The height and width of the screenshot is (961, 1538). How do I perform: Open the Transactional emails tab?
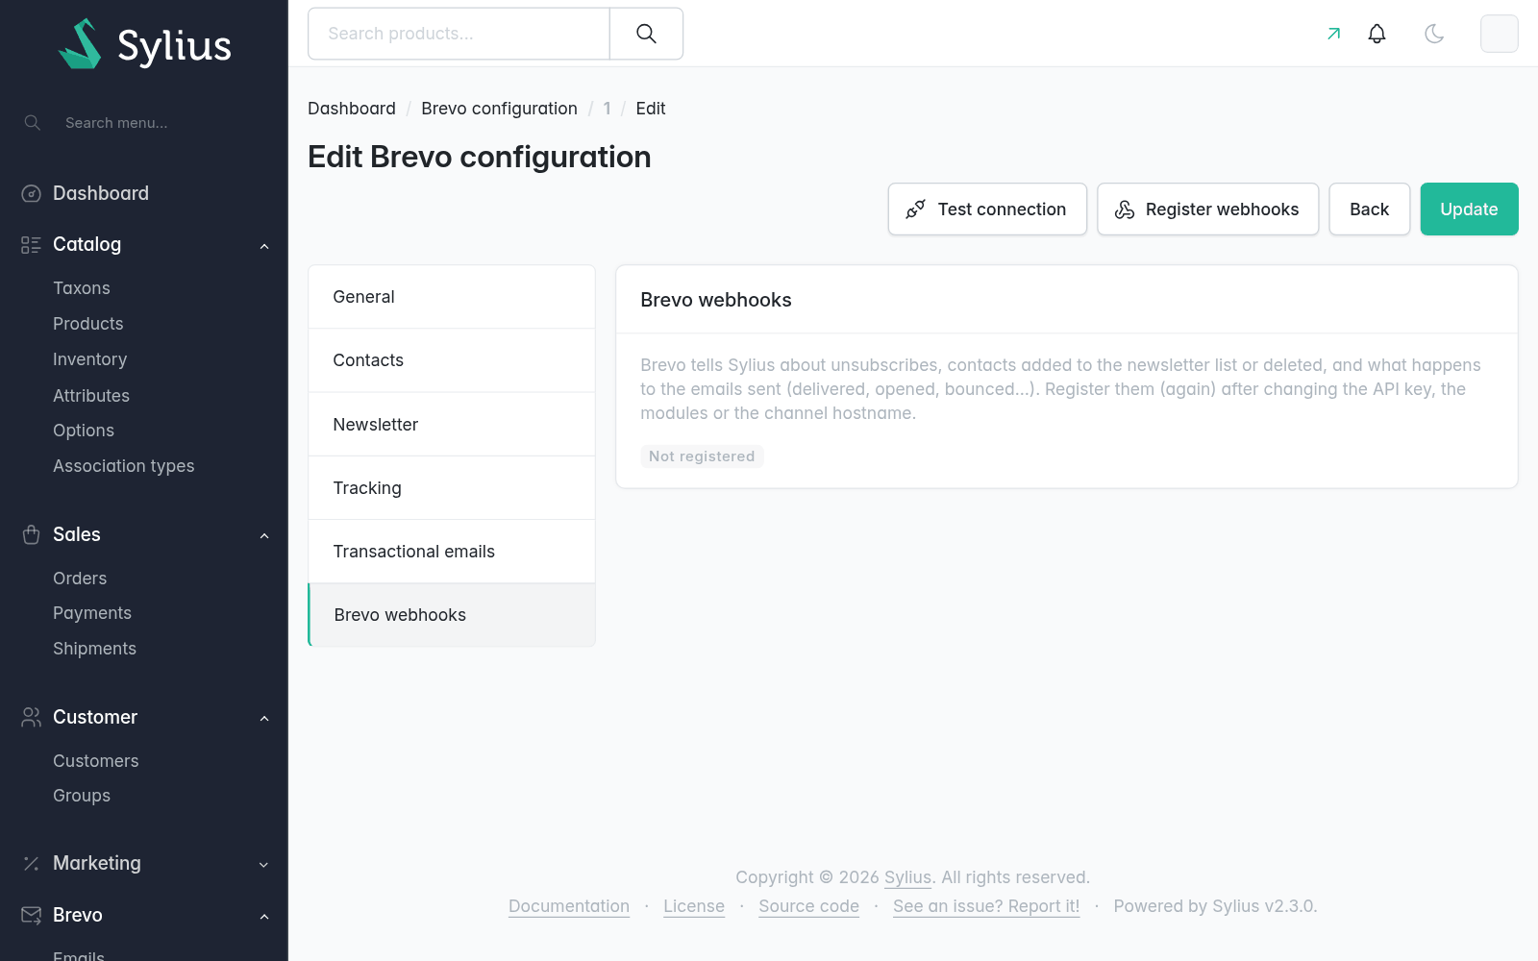click(x=452, y=552)
